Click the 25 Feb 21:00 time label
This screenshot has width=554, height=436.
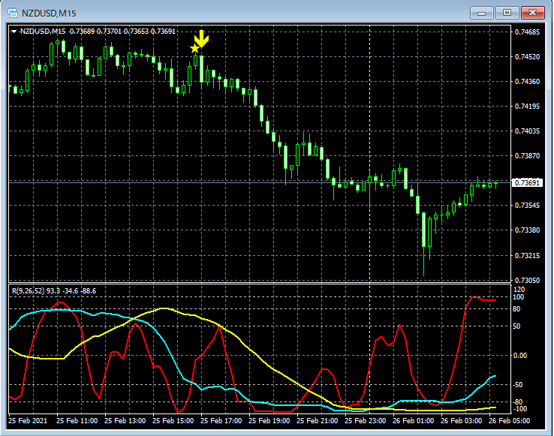click(318, 421)
